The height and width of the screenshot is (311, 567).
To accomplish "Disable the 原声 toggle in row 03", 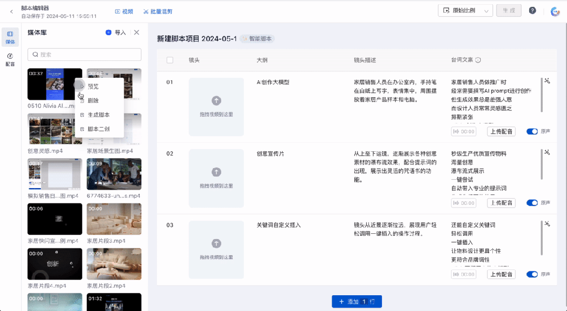I will (532, 274).
